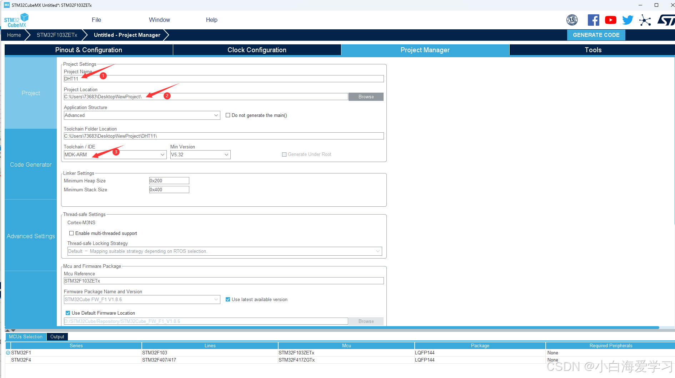Click the STM32F103ZETx breadcrumb
The image size is (675, 378).
tap(57, 35)
